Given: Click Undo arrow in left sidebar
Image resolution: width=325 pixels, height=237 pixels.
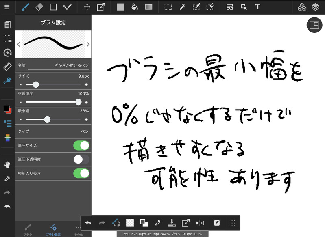Looking at the screenshot, I should pyautogui.click(x=7, y=207).
